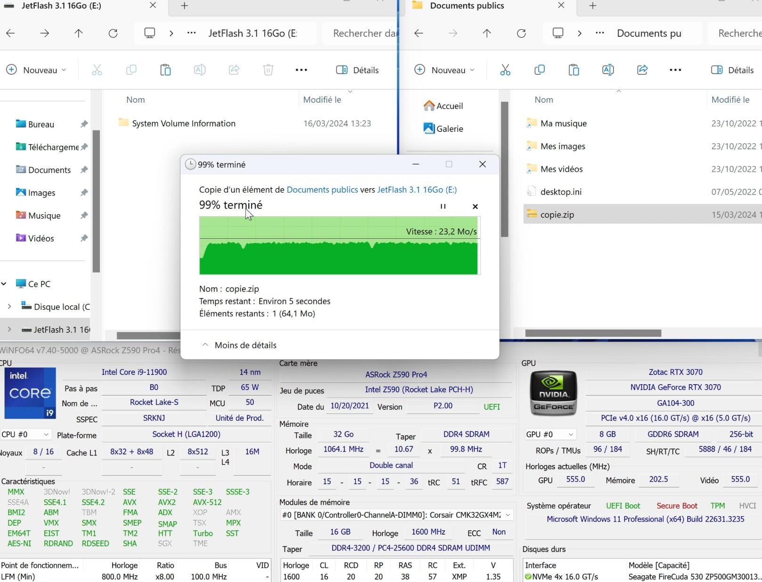Expand the Disque local (C:) tree node

(9, 307)
